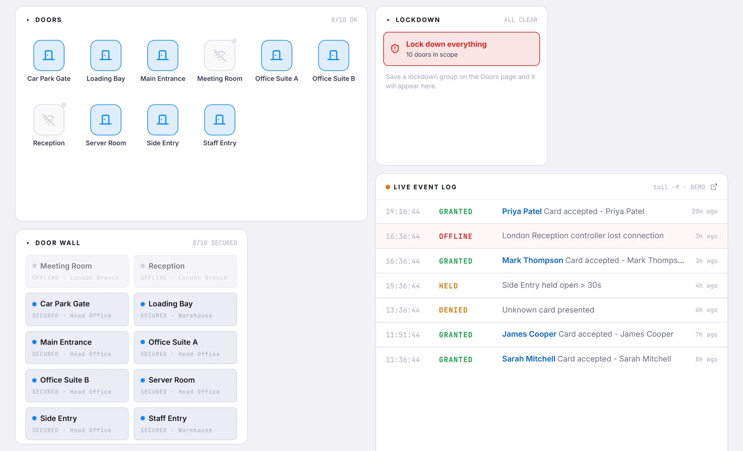743x451 pixels.
Task: Click the Staff Entry door icon
Action: click(220, 120)
